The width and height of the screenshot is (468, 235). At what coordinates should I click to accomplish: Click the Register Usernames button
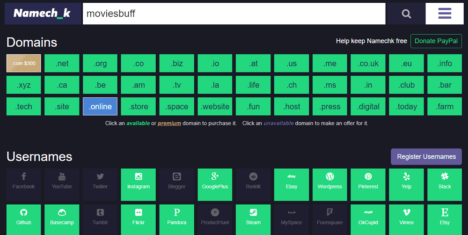[426, 157]
